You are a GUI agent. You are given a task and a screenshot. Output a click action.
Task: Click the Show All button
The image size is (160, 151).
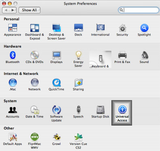30,10
